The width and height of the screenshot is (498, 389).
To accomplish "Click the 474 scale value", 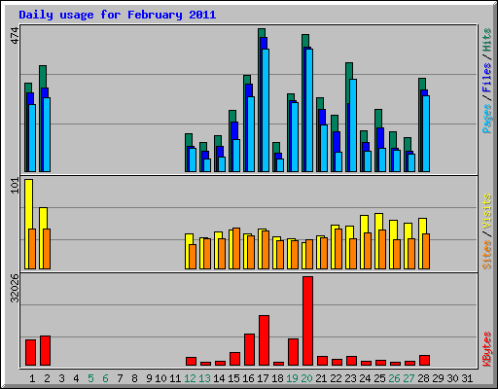I will coord(15,36).
